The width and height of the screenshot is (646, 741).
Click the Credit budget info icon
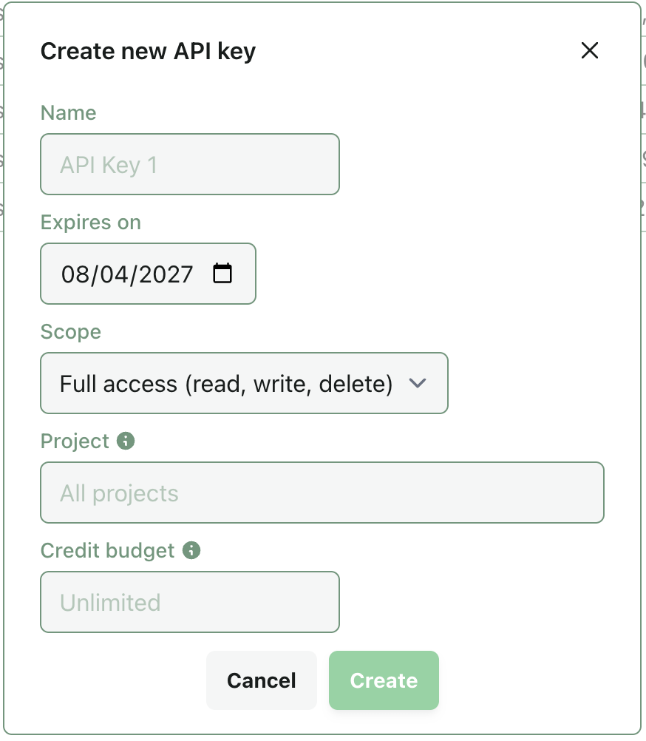[191, 550]
